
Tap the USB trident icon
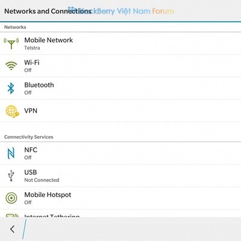pyautogui.click(x=11, y=176)
